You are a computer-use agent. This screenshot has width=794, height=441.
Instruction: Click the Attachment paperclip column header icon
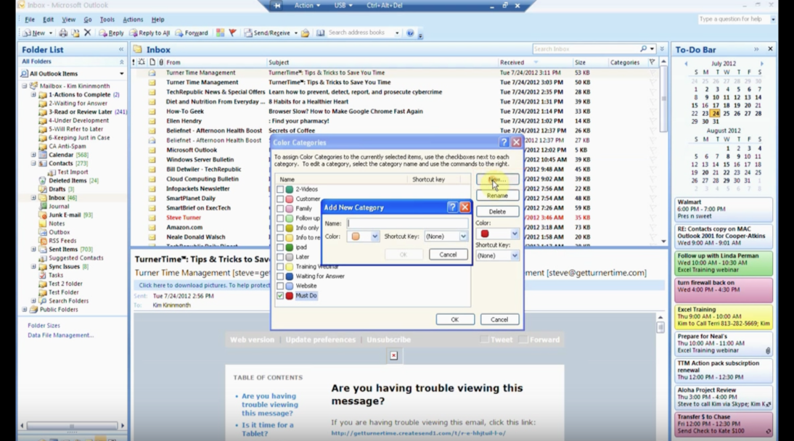tap(161, 62)
